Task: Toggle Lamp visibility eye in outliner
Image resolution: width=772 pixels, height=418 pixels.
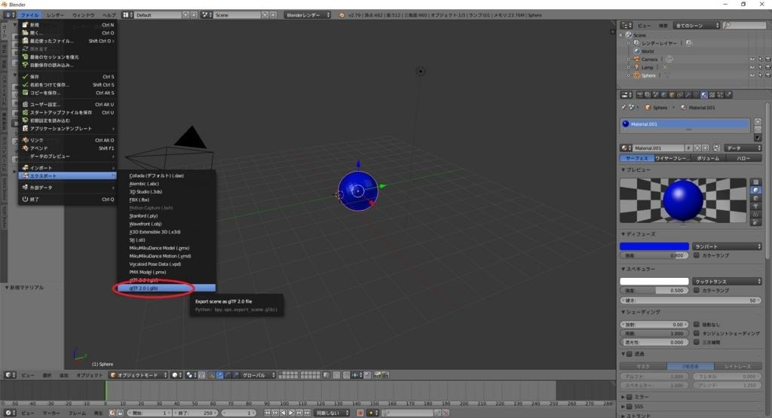Action: click(752, 67)
